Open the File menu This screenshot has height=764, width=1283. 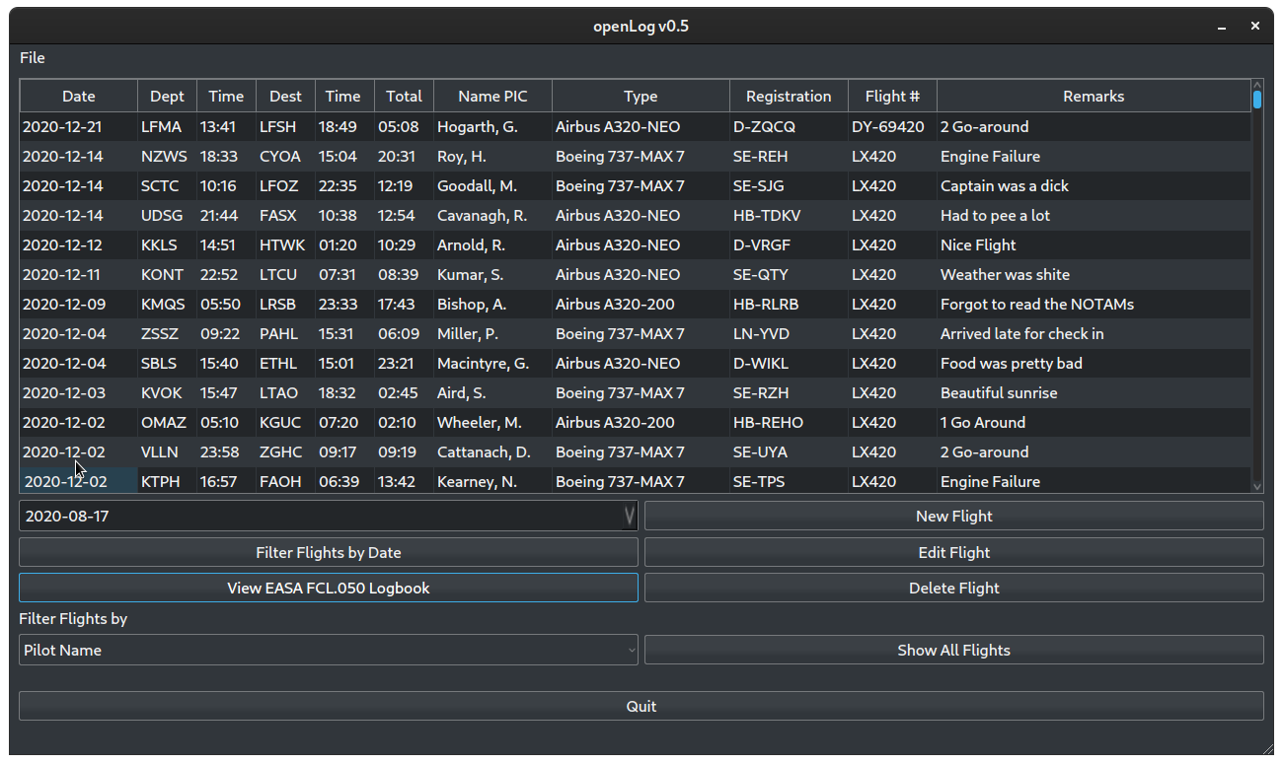coord(33,58)
